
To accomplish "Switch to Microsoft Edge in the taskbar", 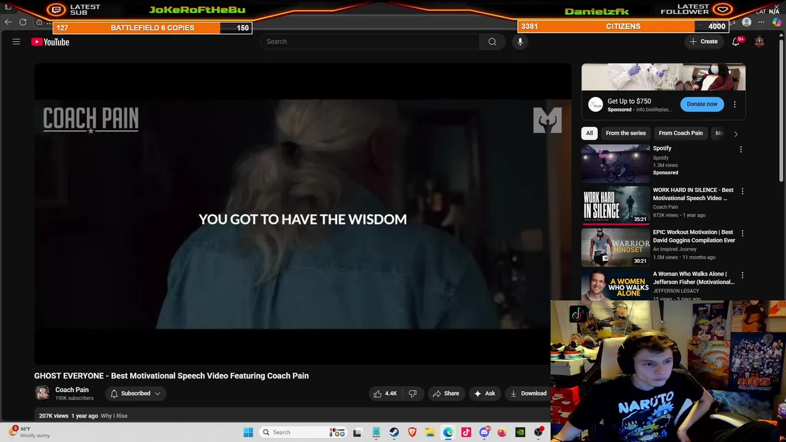I will pyautogui.click(x=448, y=432).
